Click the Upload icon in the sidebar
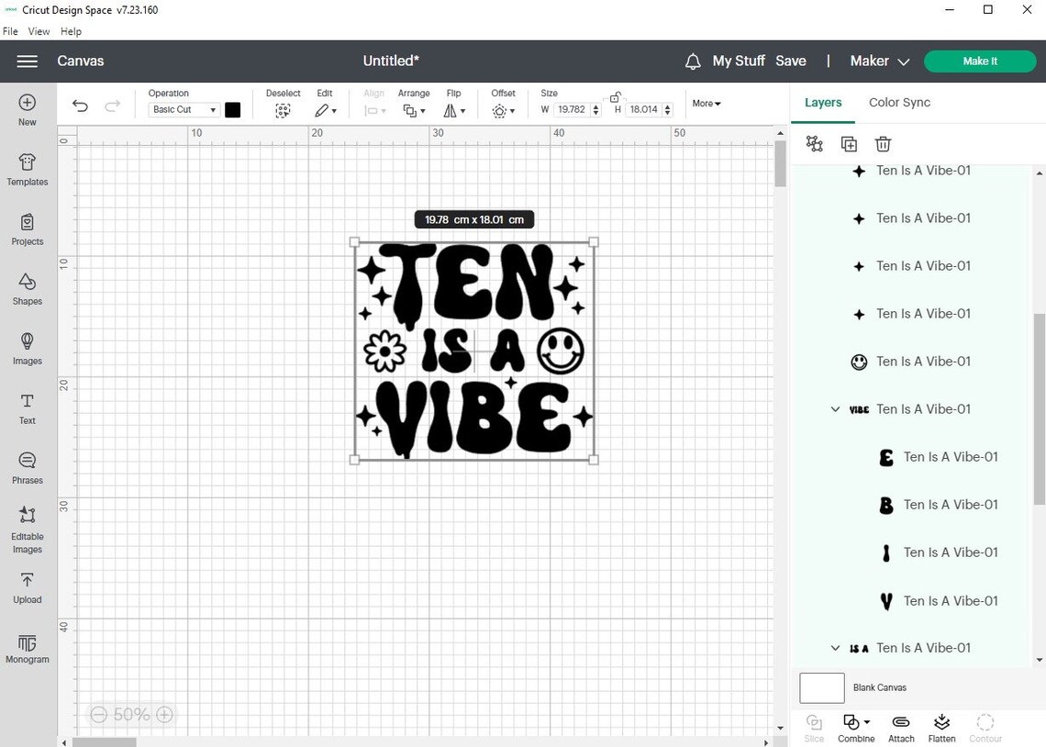Viewport: 1046px width, 747px height. tap(27, 587)
